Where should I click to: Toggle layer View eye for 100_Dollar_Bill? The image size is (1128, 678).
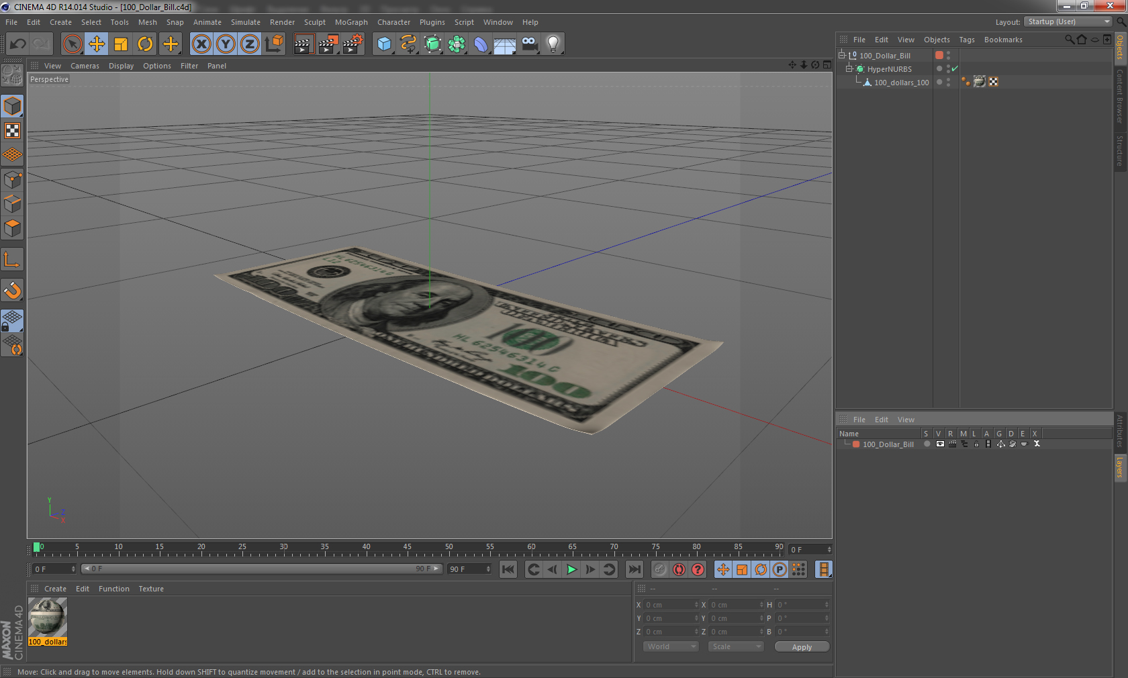(x=940, y=444)
